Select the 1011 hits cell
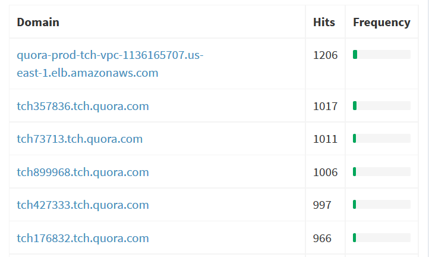 [x=325, y=139]
